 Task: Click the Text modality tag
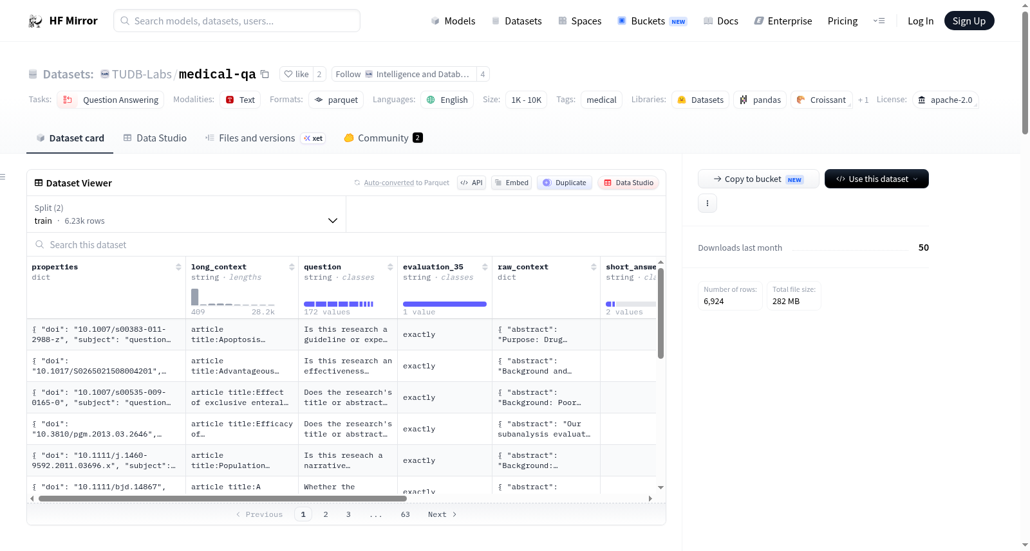click(x=240, y=100)
